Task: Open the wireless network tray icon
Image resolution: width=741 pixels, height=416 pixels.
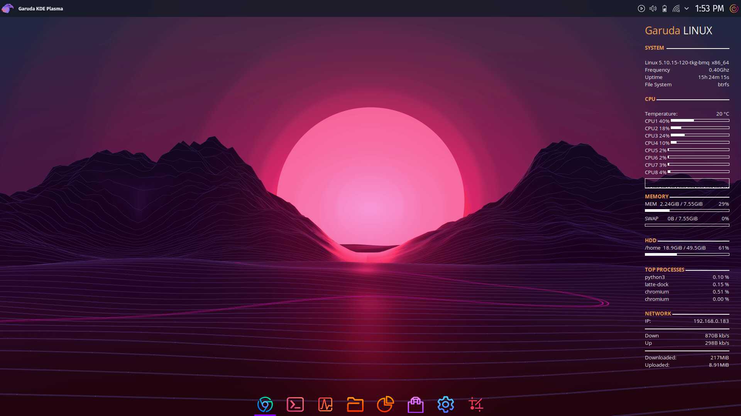Action: pyautogui.click(x=676, y=8)
